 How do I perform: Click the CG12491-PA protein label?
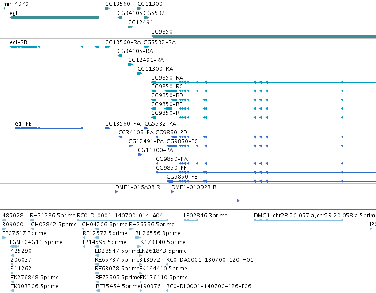tap(146, 142)
